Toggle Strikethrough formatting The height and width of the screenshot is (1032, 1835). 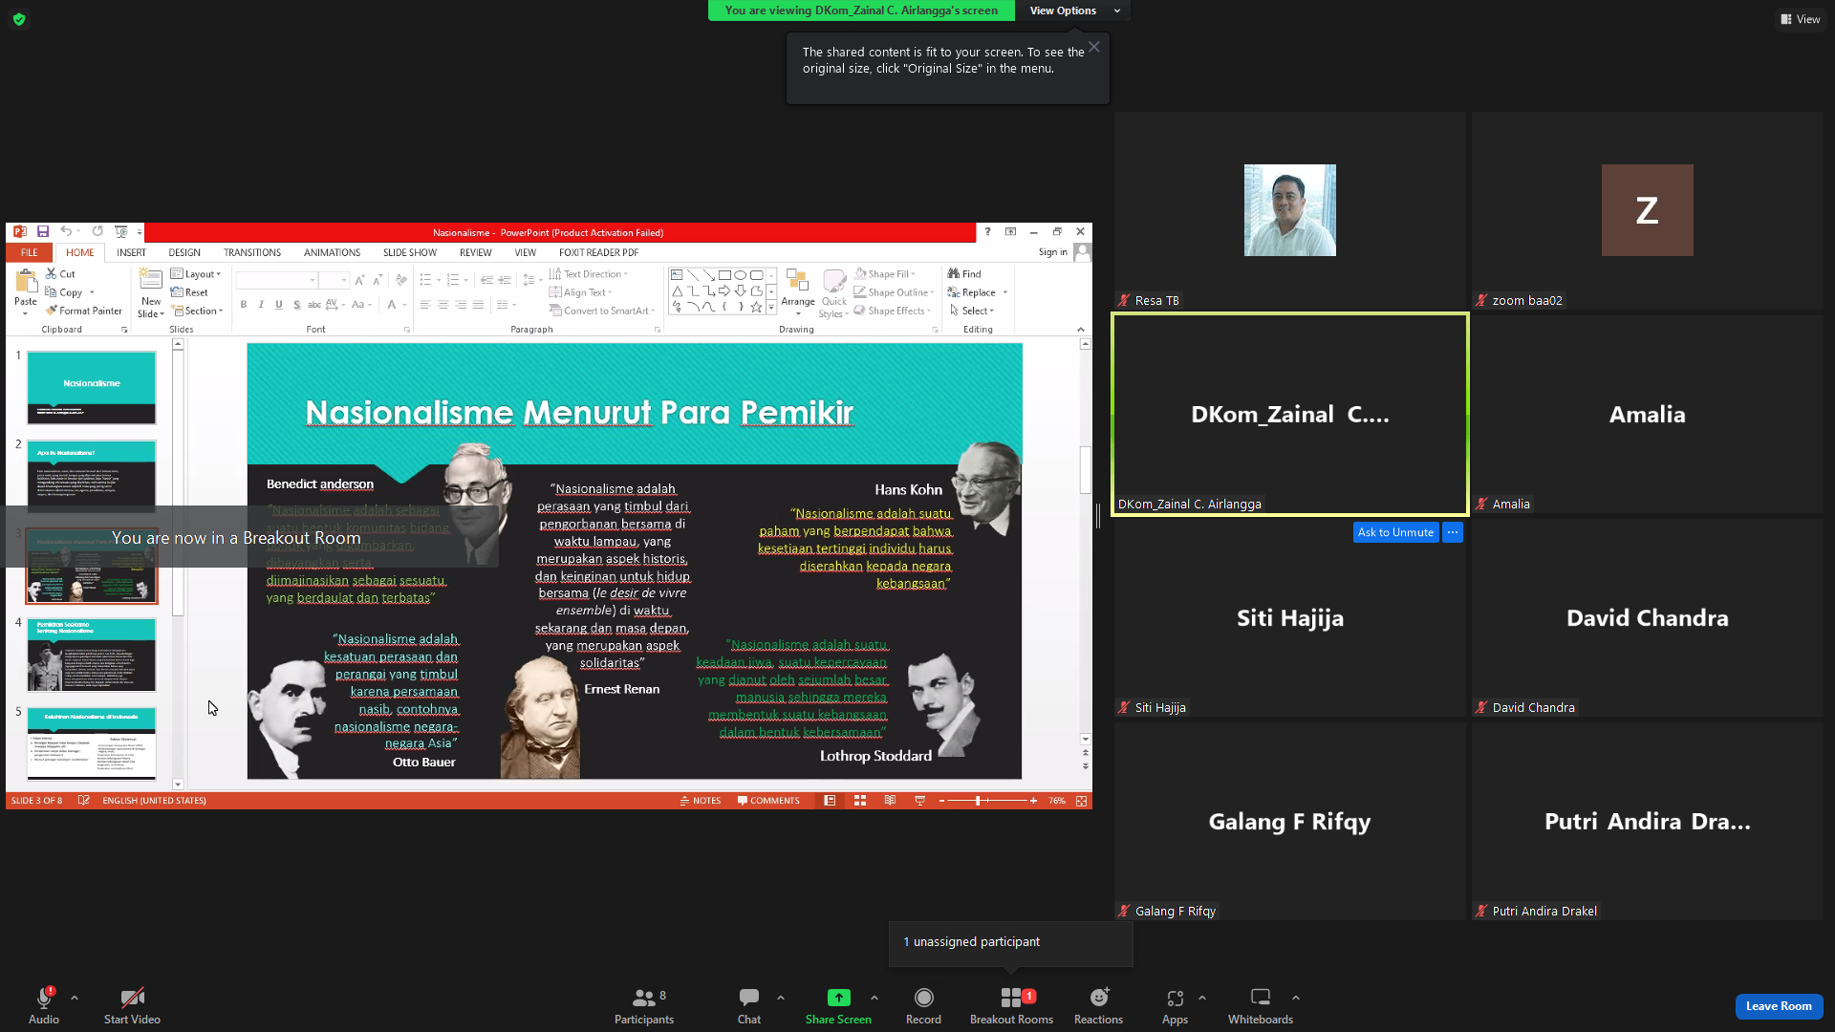[x=314, y=305]
